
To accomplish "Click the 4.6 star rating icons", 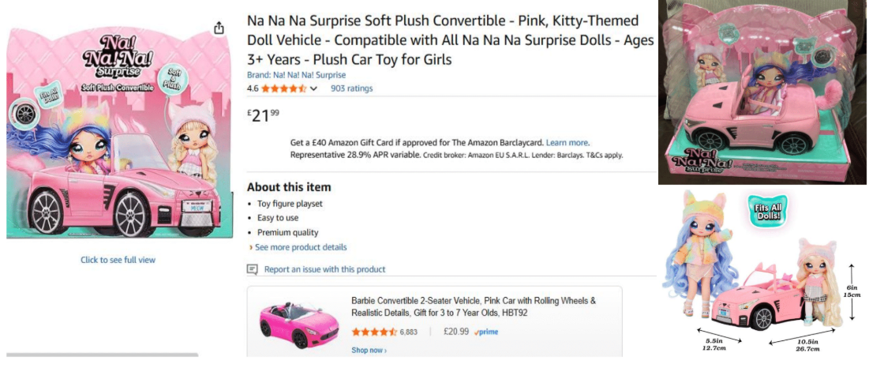I will 283,88.
